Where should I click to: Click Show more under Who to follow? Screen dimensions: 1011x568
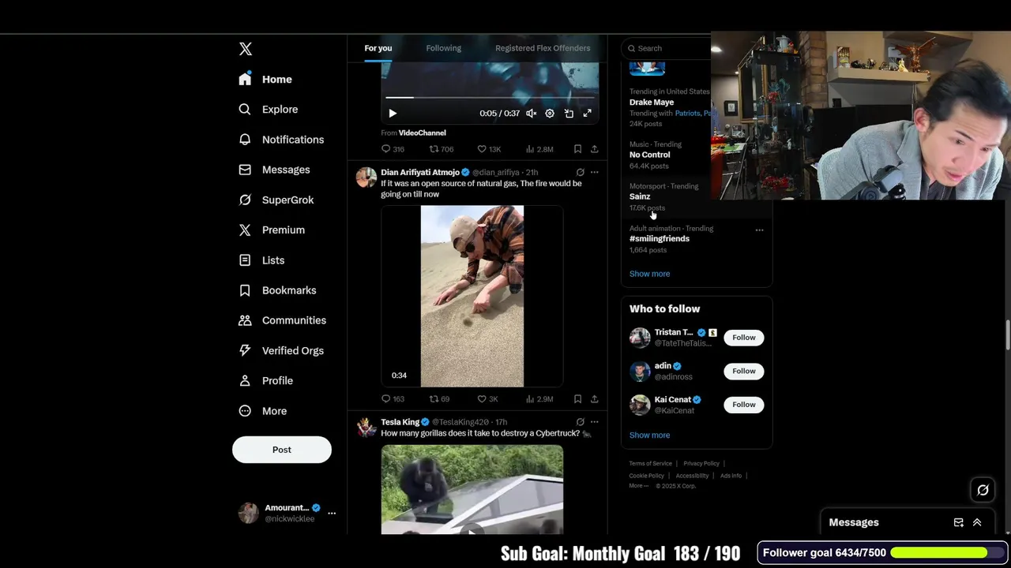tap(649, 435)
